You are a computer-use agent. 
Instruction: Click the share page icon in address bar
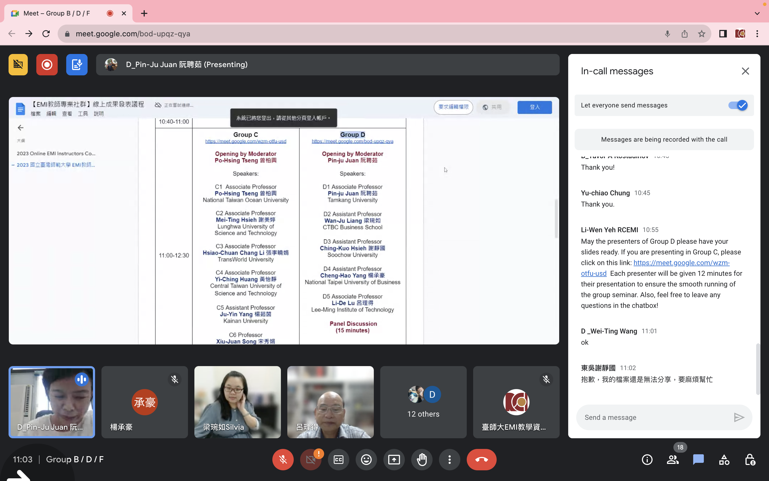684,34
